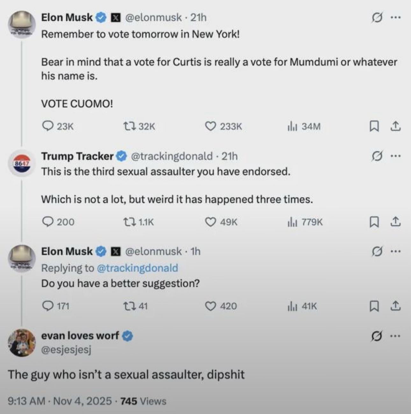Open more options menu on Trump Tracker reply
Viewport: 411px width, 414px height.
click(x=395, y=156)
